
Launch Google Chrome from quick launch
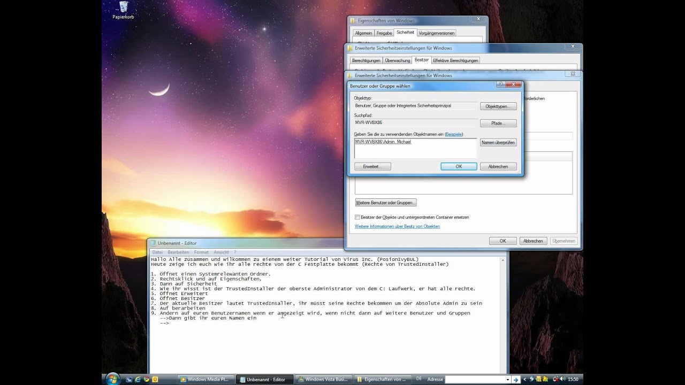click(146, 380)
